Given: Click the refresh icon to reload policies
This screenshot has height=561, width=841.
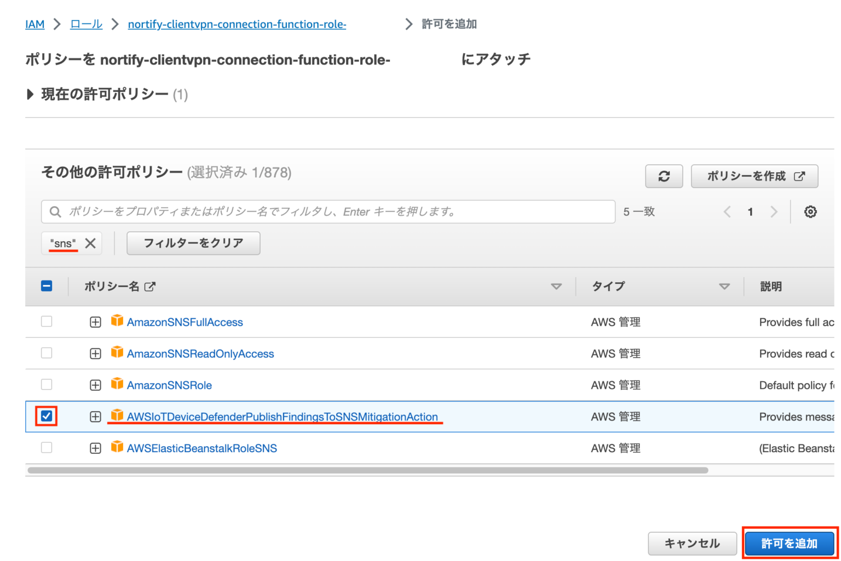Looking at the screenshot, I should point(664,176).
